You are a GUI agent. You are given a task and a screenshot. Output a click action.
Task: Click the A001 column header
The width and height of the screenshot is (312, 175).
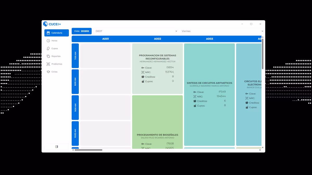[x=106, y=39]
